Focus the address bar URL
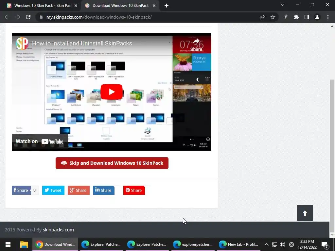The image size is (335, 251). coord(99,17)
